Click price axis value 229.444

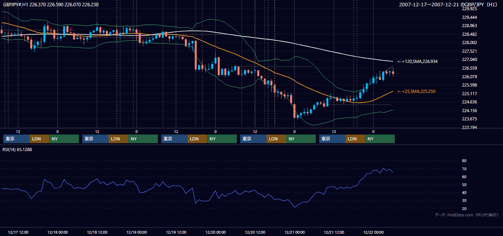[x=469, y=17]
